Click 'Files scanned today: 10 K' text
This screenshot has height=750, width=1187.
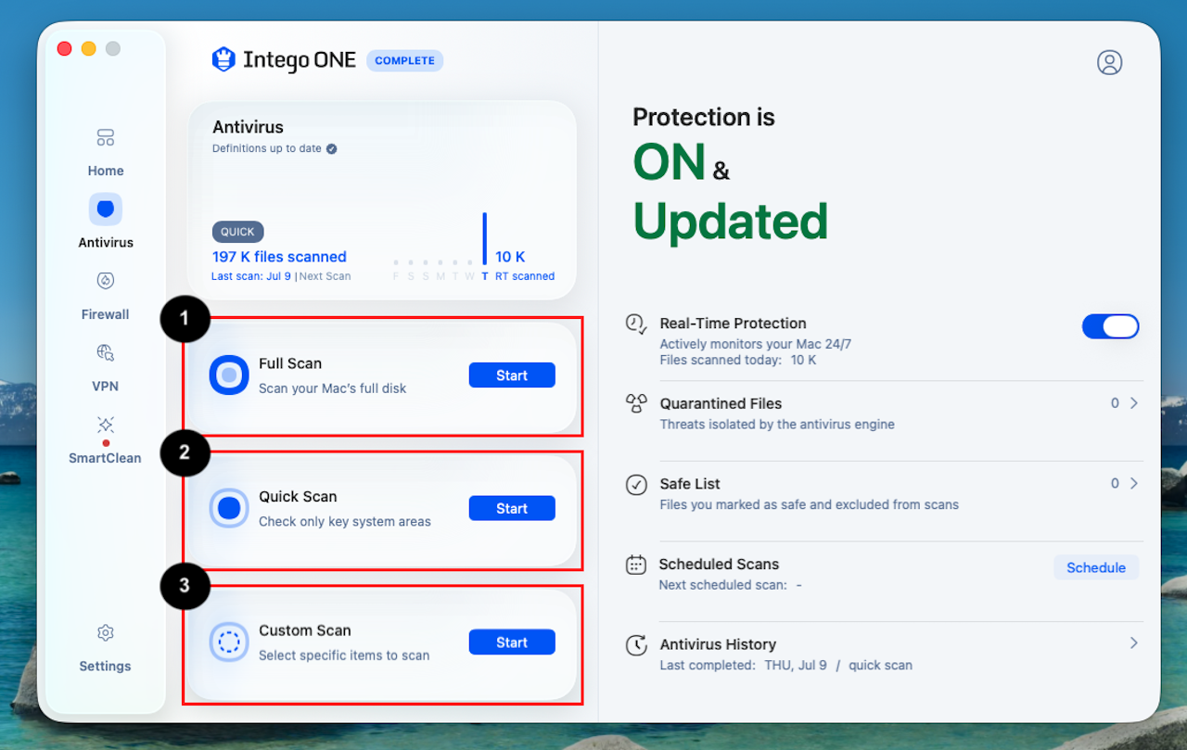coord(738,360)
